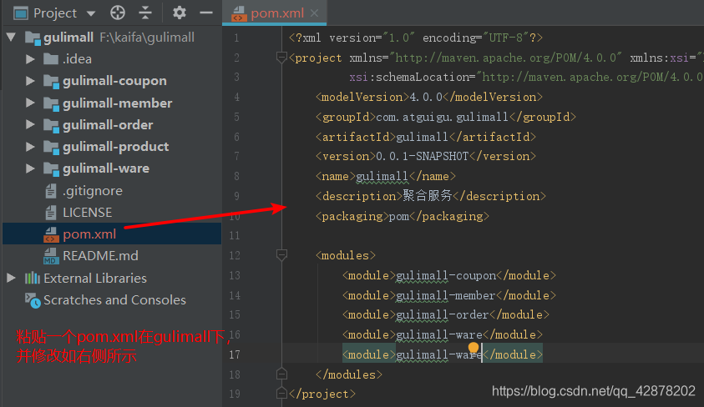This screenshot has width=704, height=407.
Task: Click the External Libraries icon
Action: [x=32, y=279]
